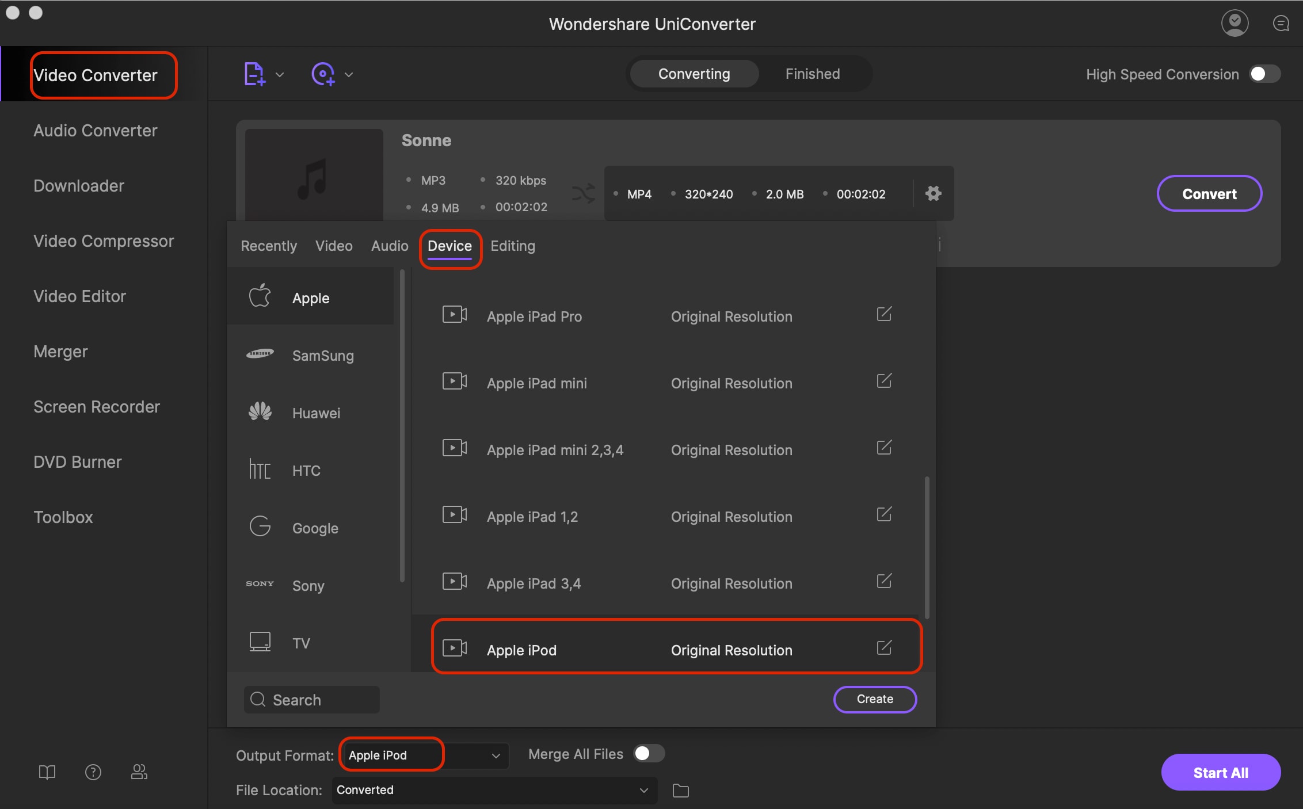Click the Search input field in device panel
Viewport: 1303px width, 809px height.
pos(313,698)
